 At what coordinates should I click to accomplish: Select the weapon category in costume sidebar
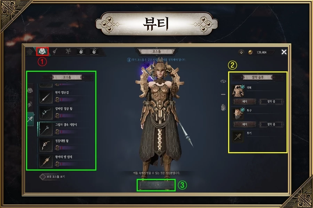pos(30,119)
